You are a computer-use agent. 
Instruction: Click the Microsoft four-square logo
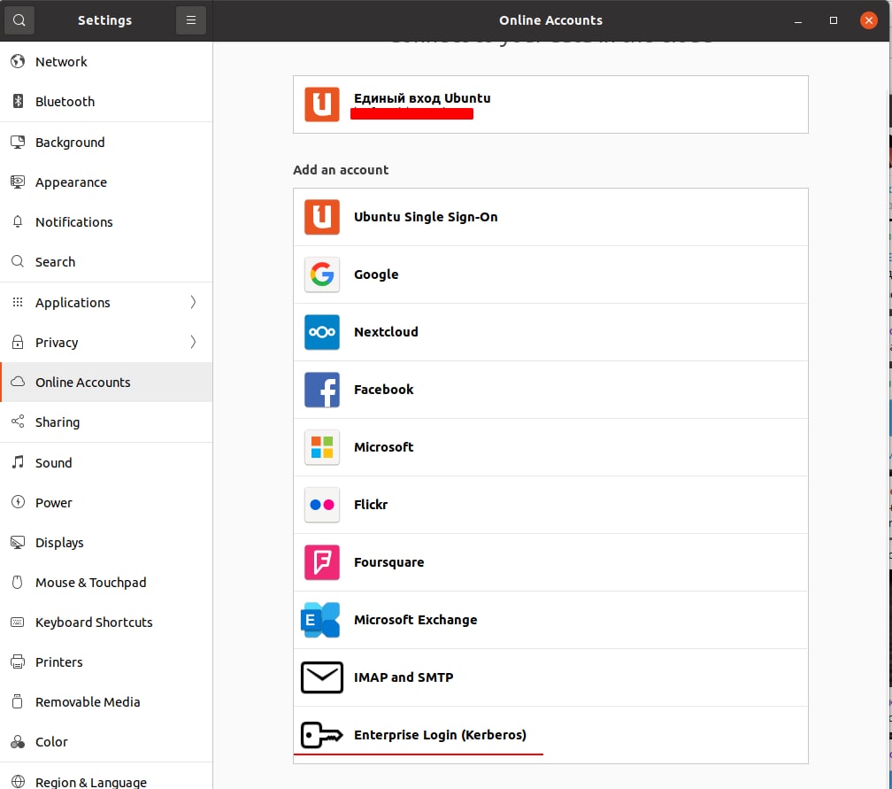322,447
